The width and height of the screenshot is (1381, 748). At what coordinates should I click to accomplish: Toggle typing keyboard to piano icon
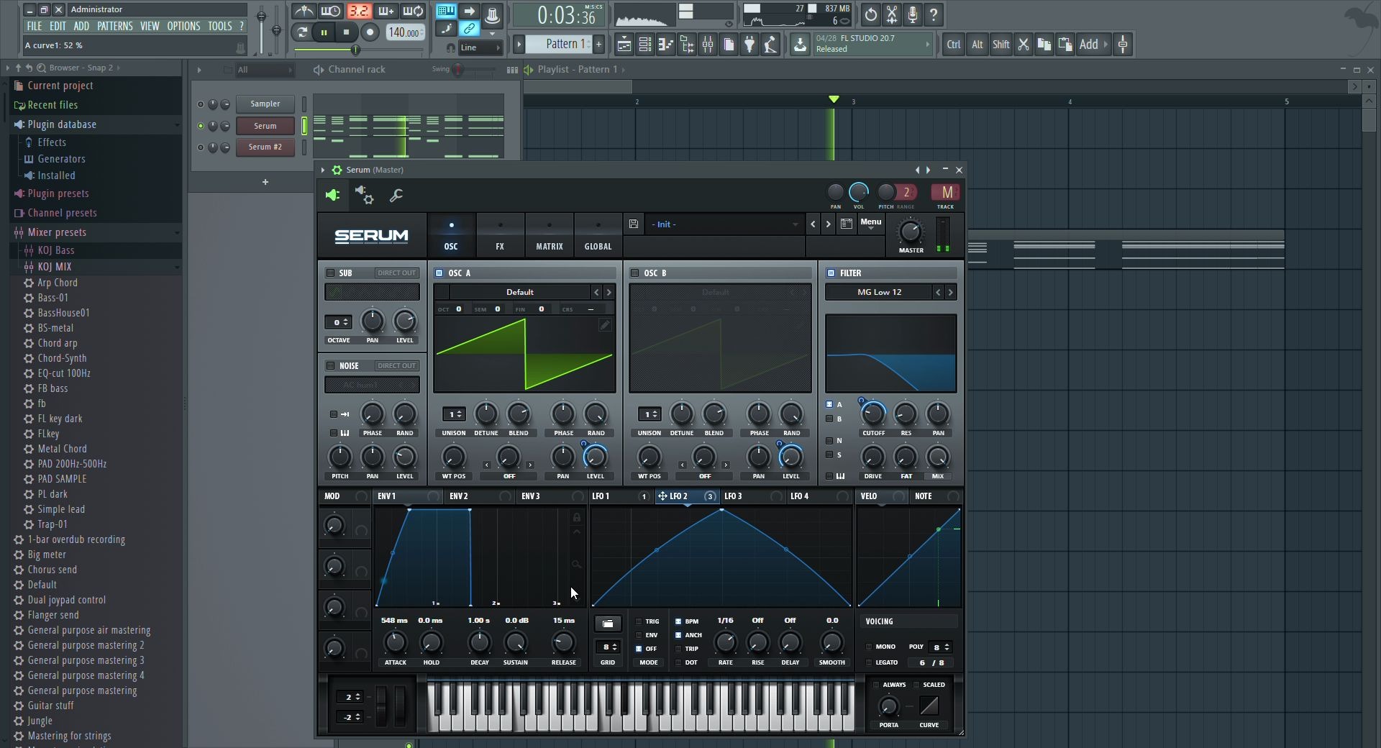coord(446,11)
